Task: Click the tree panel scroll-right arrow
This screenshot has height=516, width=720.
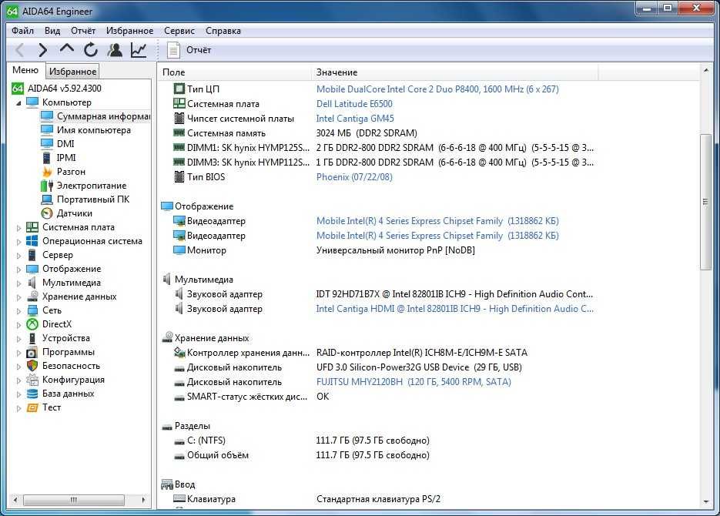Action: pyautogui.click(x=143, y=500)
